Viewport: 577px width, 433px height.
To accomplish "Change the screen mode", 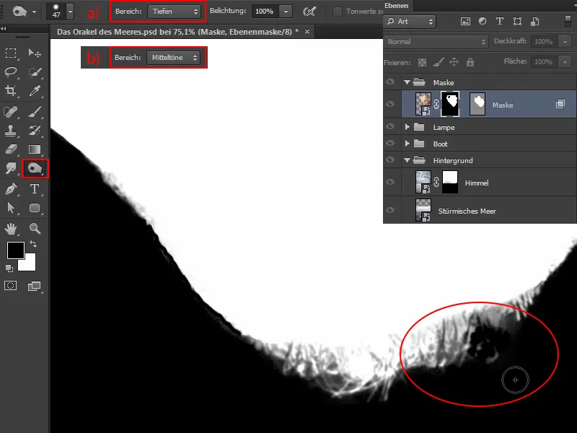I will pos(35,286).
